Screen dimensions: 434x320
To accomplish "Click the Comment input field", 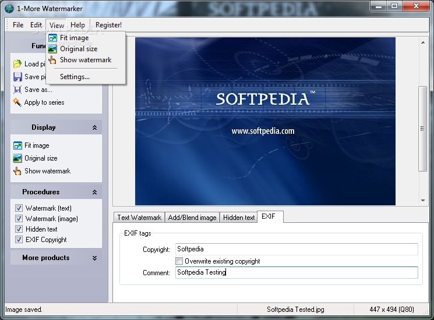I will [x=297, y=272].
